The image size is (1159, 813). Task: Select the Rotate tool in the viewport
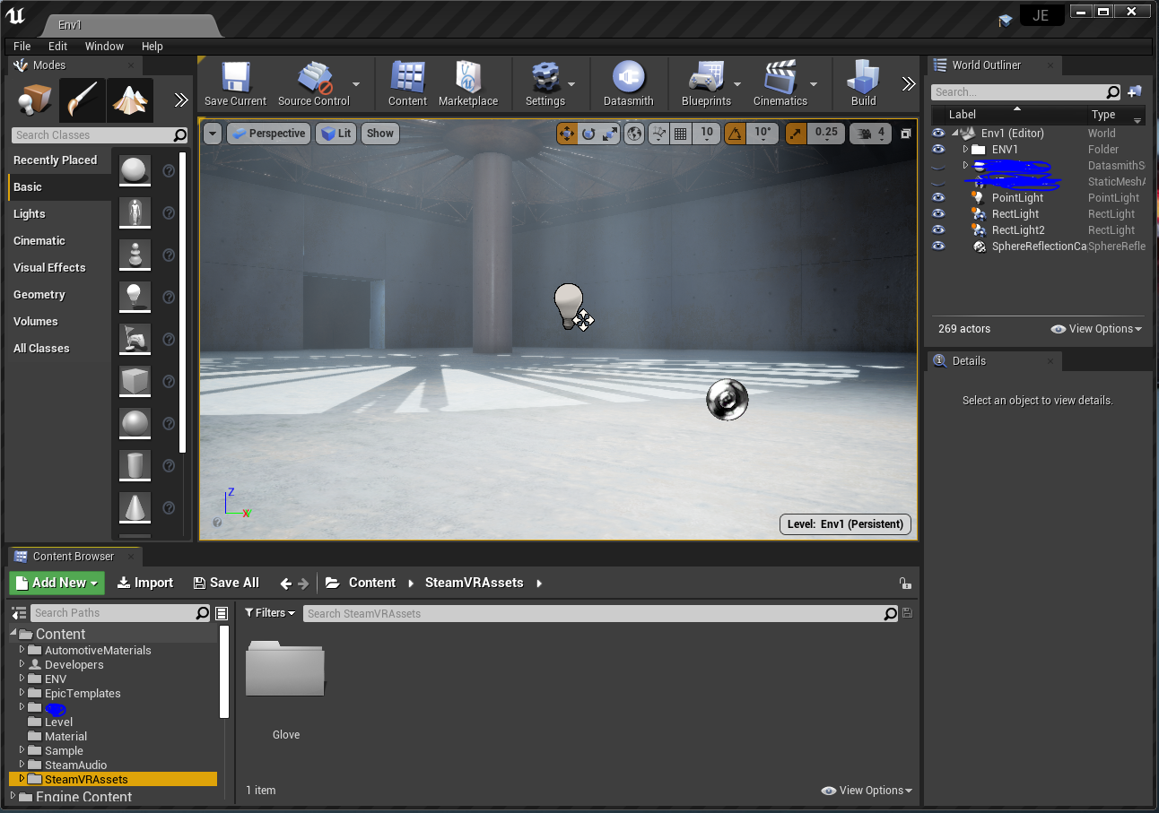[587, 133]
